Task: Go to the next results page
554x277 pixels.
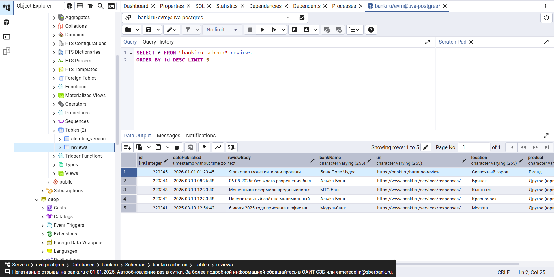Action: (535, 147)
